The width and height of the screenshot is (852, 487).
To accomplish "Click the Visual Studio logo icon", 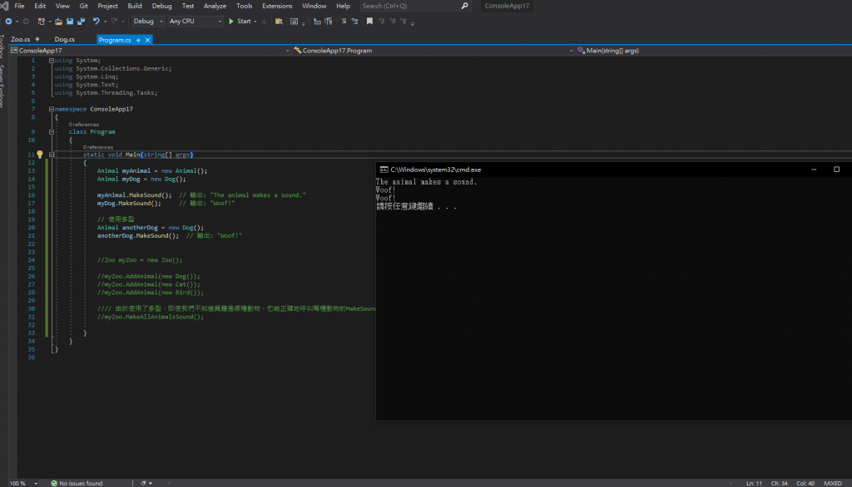I will pyautogui.click(x=4, y=6).
